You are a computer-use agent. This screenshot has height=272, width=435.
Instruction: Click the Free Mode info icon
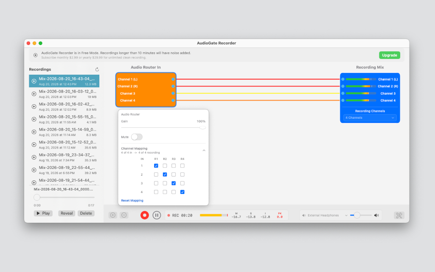pos(36,55)
